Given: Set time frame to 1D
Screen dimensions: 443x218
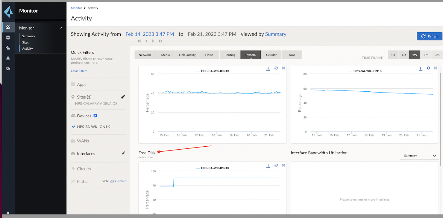Looking at the screenshot, I should pyautogui.click(x=403, y=55).
